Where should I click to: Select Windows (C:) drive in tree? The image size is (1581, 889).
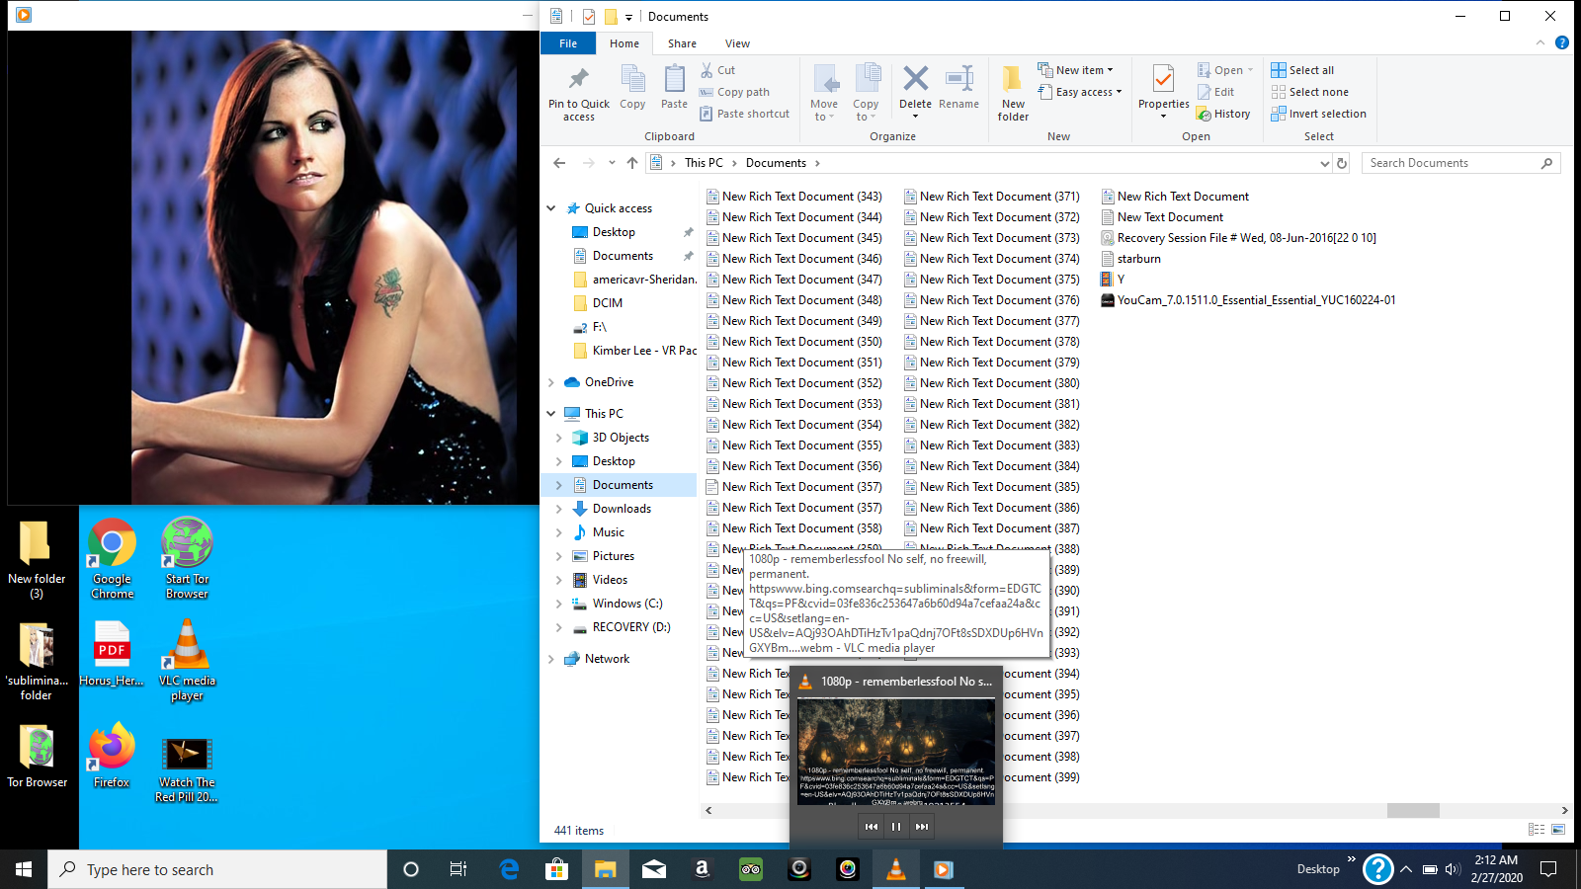tap(627, 604)
